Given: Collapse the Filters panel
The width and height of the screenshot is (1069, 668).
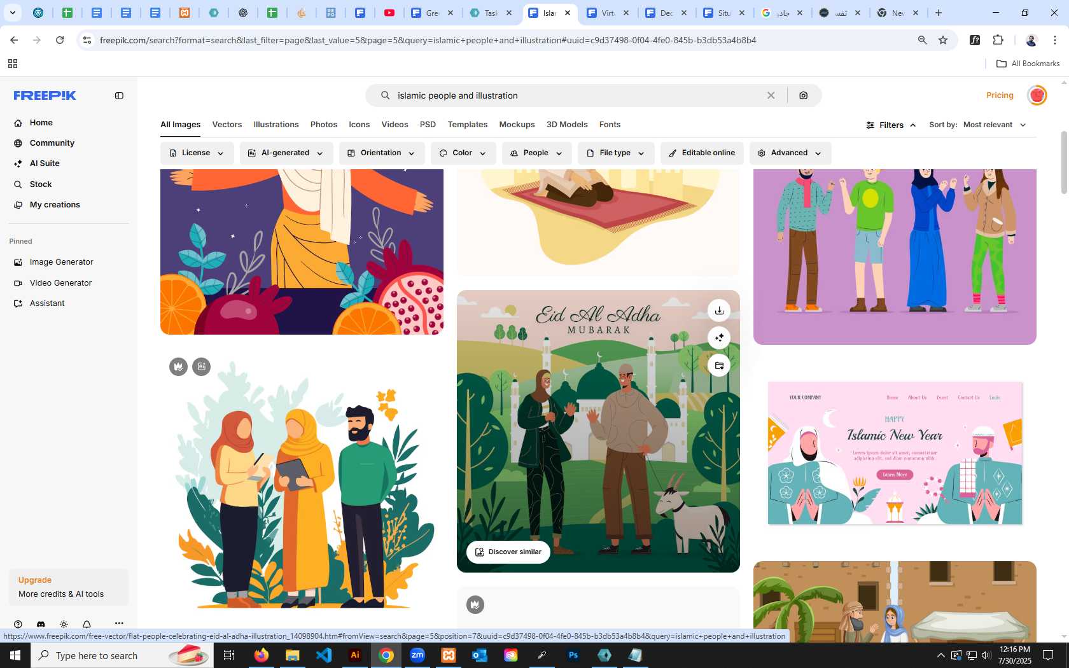Looking at the screenshot, I should pyautogui.click(x=891, y=125).
